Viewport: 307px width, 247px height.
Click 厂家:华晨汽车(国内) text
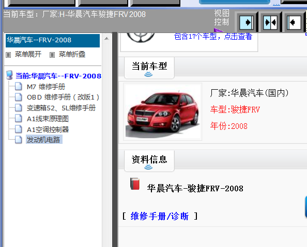(x=249, y=93)
